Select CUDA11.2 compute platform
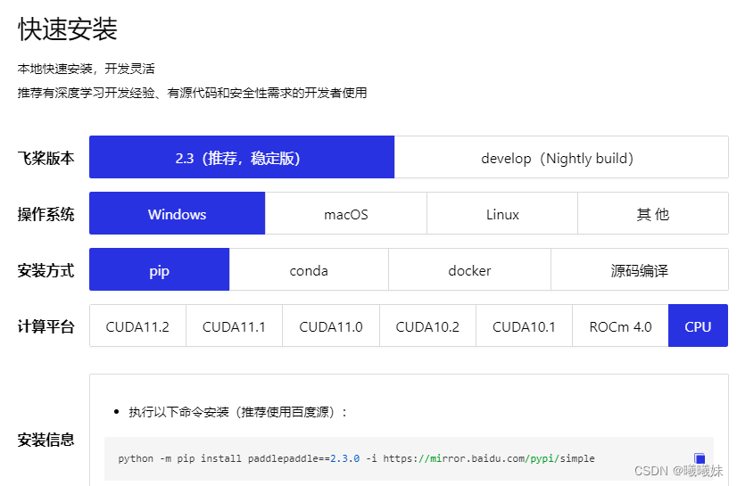This screenshot has width=737, height=486. 137,325
